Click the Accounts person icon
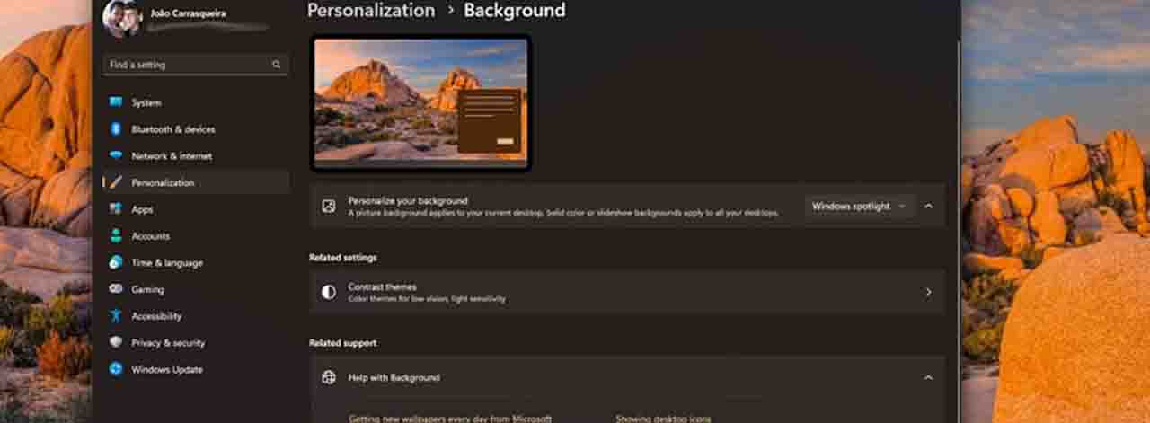 coord(116,235)
